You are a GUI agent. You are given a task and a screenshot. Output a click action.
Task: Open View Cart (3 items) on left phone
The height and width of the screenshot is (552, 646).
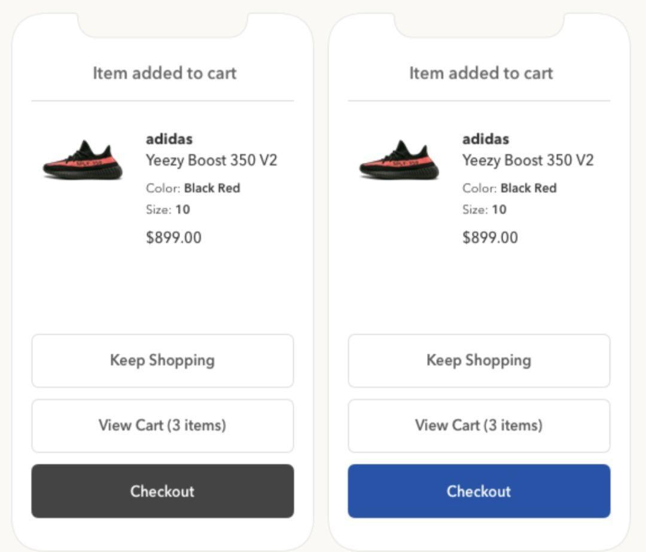point(162,426)
